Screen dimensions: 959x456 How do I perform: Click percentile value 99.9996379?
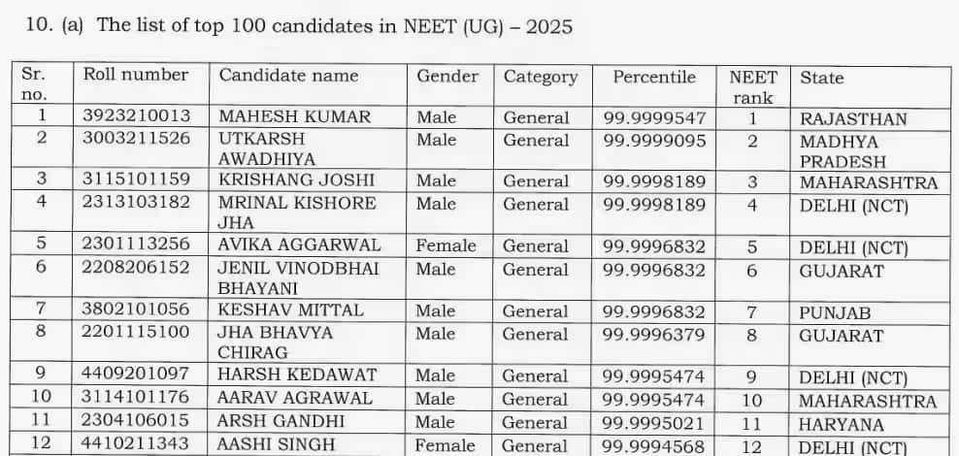pyautogui.click(x=654, y=334)
